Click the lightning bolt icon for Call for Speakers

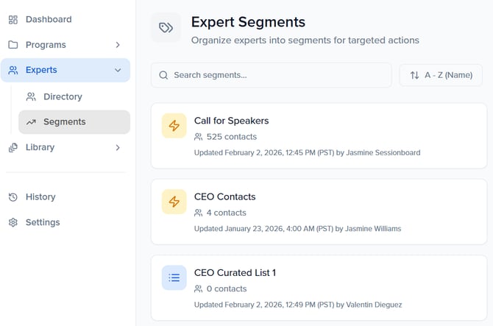point(174,126)
